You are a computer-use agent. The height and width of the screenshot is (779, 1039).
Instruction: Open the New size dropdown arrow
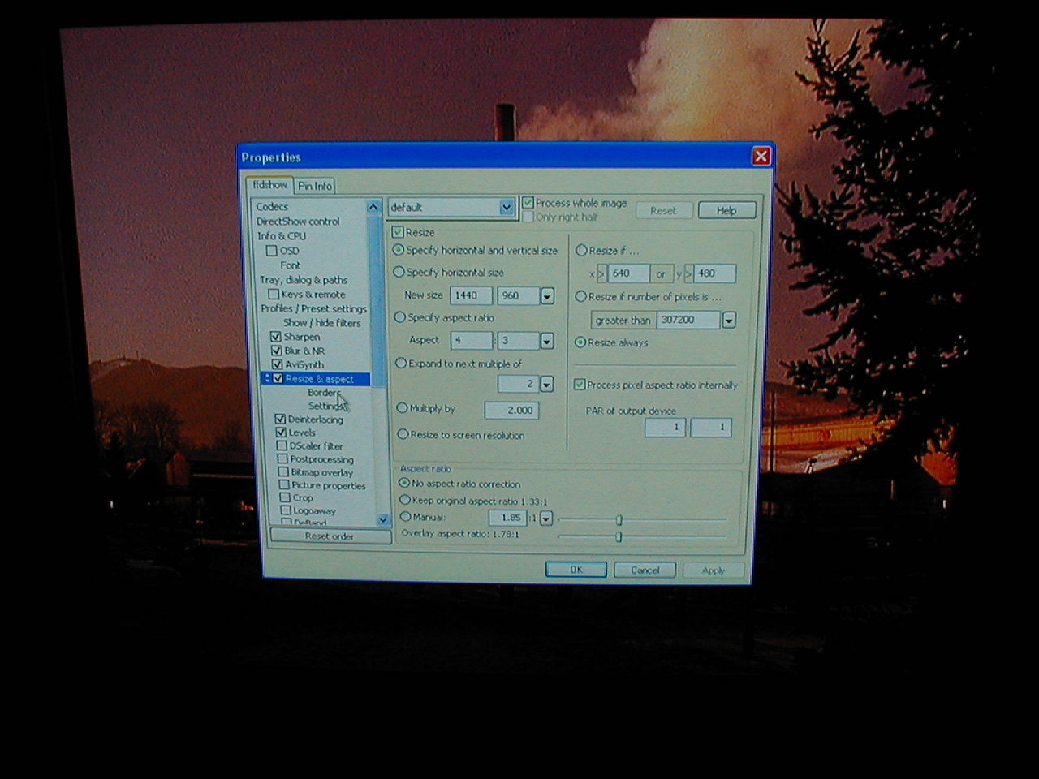click(547, 296)
